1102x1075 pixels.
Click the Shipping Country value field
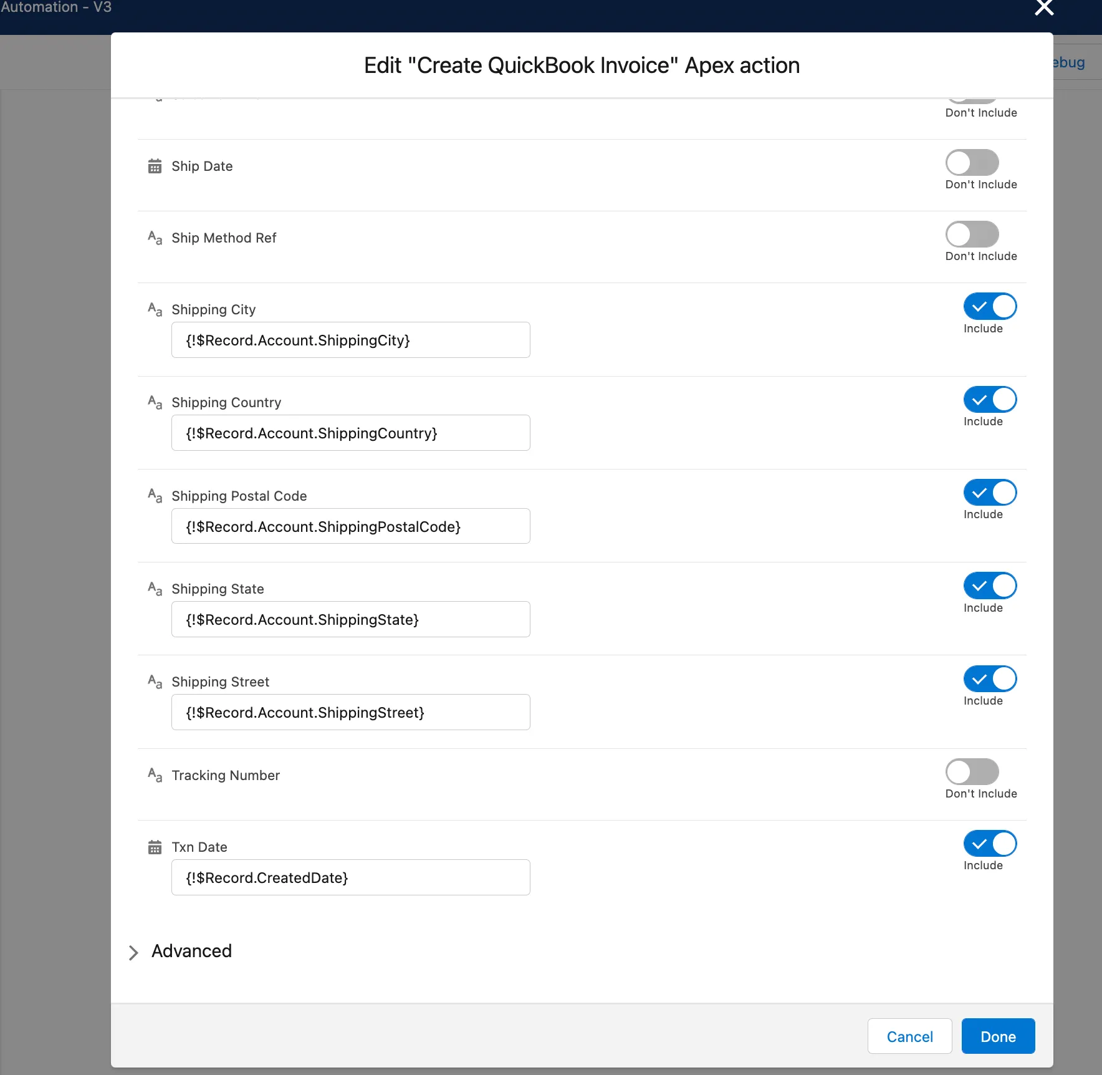click(x=350, y=433)
